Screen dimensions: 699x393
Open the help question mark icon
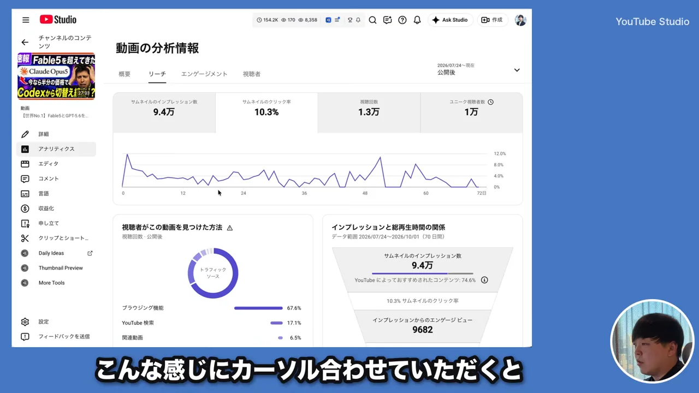coord(402,20)
